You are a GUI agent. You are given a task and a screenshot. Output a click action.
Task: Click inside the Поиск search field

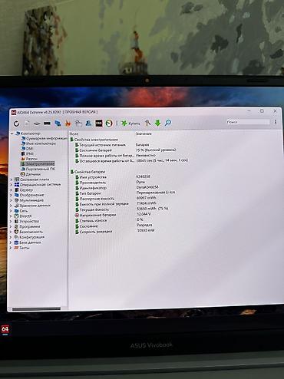pos(248,122)
